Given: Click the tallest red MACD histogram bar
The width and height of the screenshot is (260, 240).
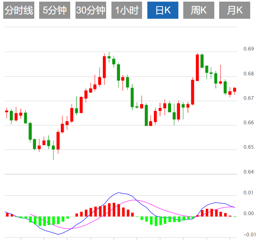Looking at the screenshot, I should [114, 209].
